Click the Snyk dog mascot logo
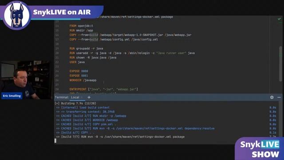This screenshot has height=160, width=284. [x=17, y=15]
